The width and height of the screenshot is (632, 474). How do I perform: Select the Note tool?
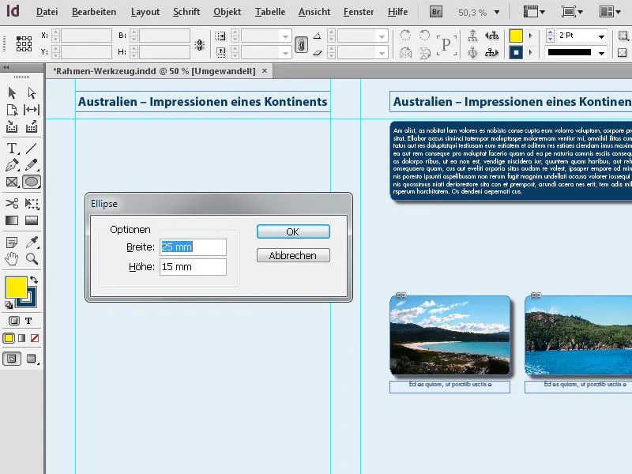(12, 243)
